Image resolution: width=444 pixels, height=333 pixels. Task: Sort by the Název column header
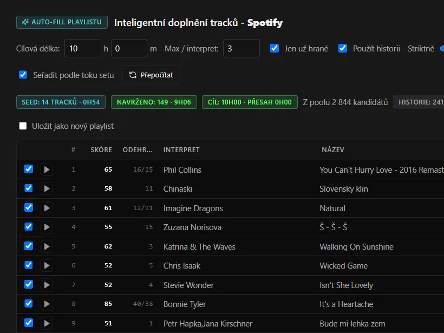tap(333, 150)
